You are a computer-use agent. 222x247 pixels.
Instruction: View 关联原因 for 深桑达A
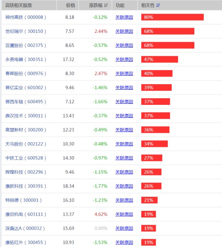click(x=124, y=229)
